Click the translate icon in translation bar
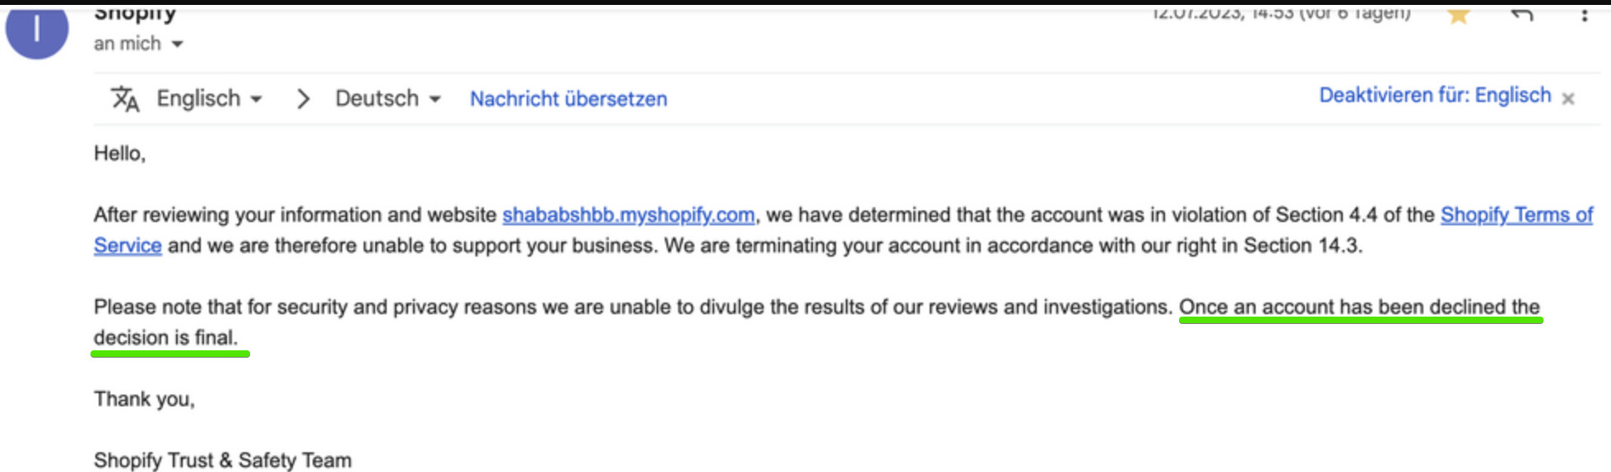Viewport: 1611px width, 472px height. coord(125,99)
